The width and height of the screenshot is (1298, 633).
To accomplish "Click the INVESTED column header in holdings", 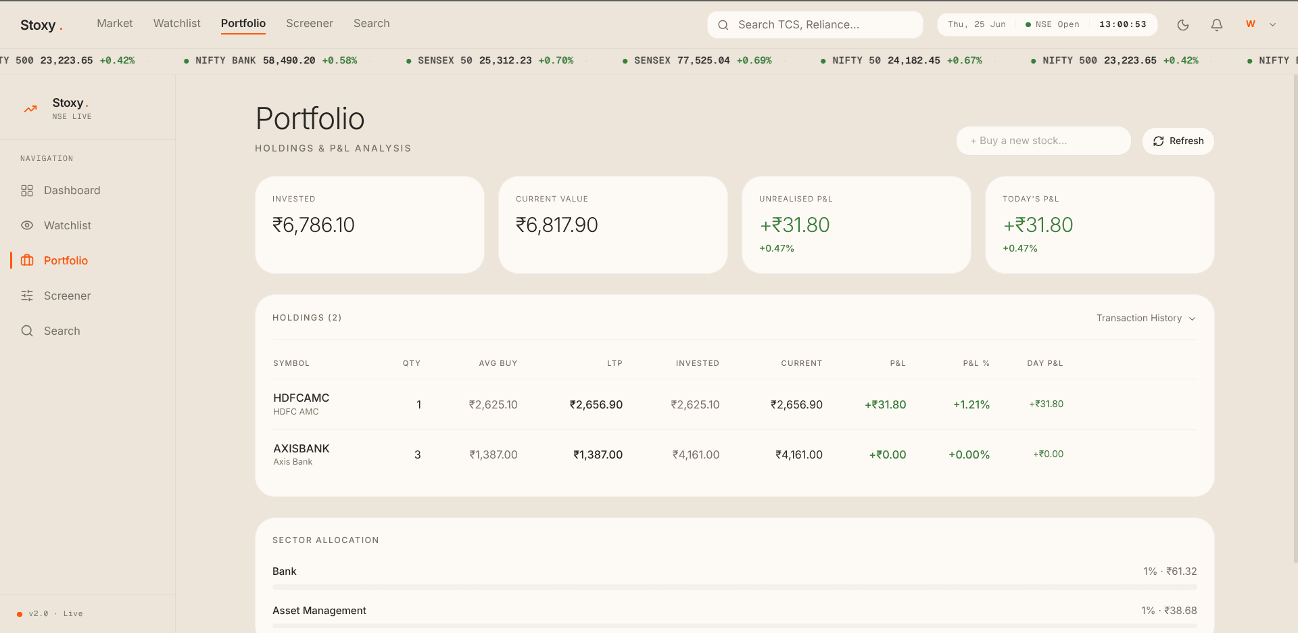I will click(x=698, y=364).
